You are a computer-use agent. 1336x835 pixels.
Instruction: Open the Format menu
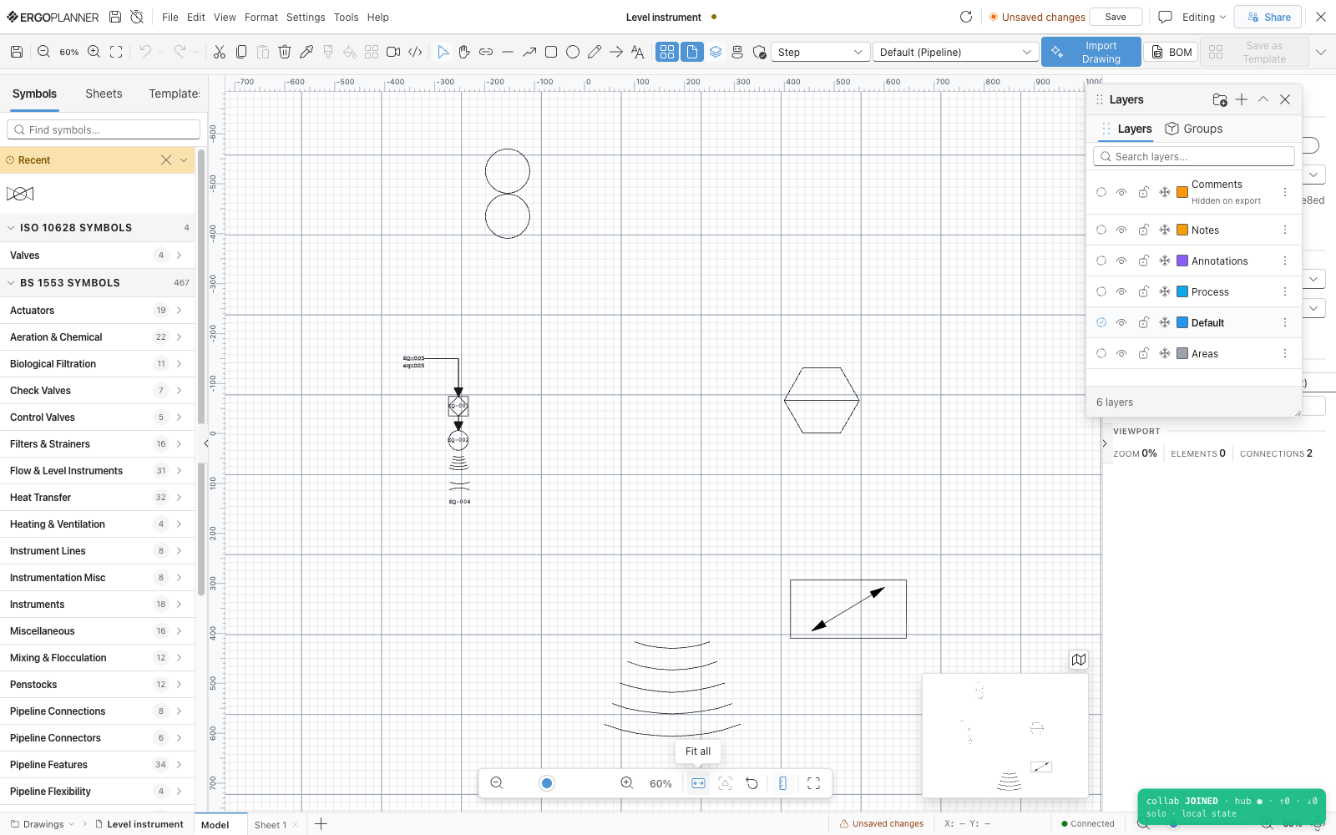[261, 17]
